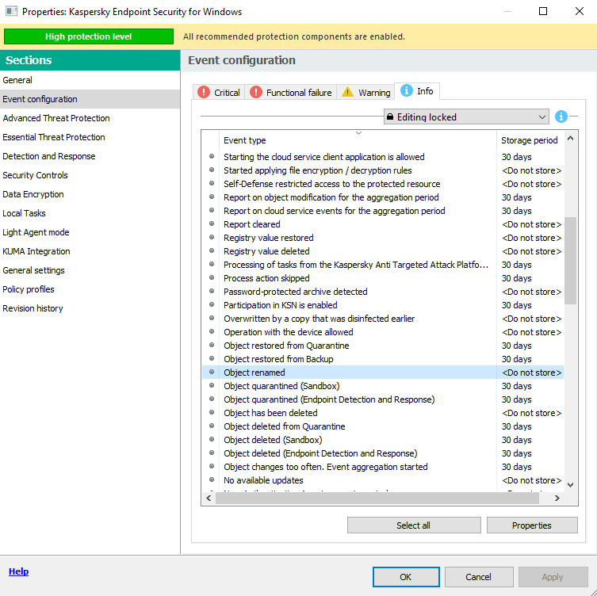The width and height of the screenshot is (597, 596).
Task: Open the General settings section
Action: [90, 270]
